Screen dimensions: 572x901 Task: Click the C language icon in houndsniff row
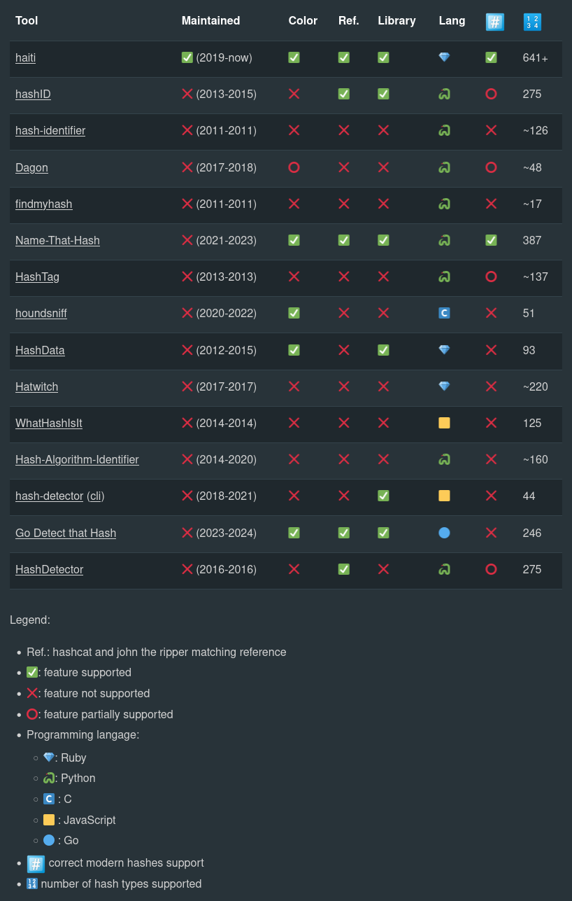tap(444, 313)
